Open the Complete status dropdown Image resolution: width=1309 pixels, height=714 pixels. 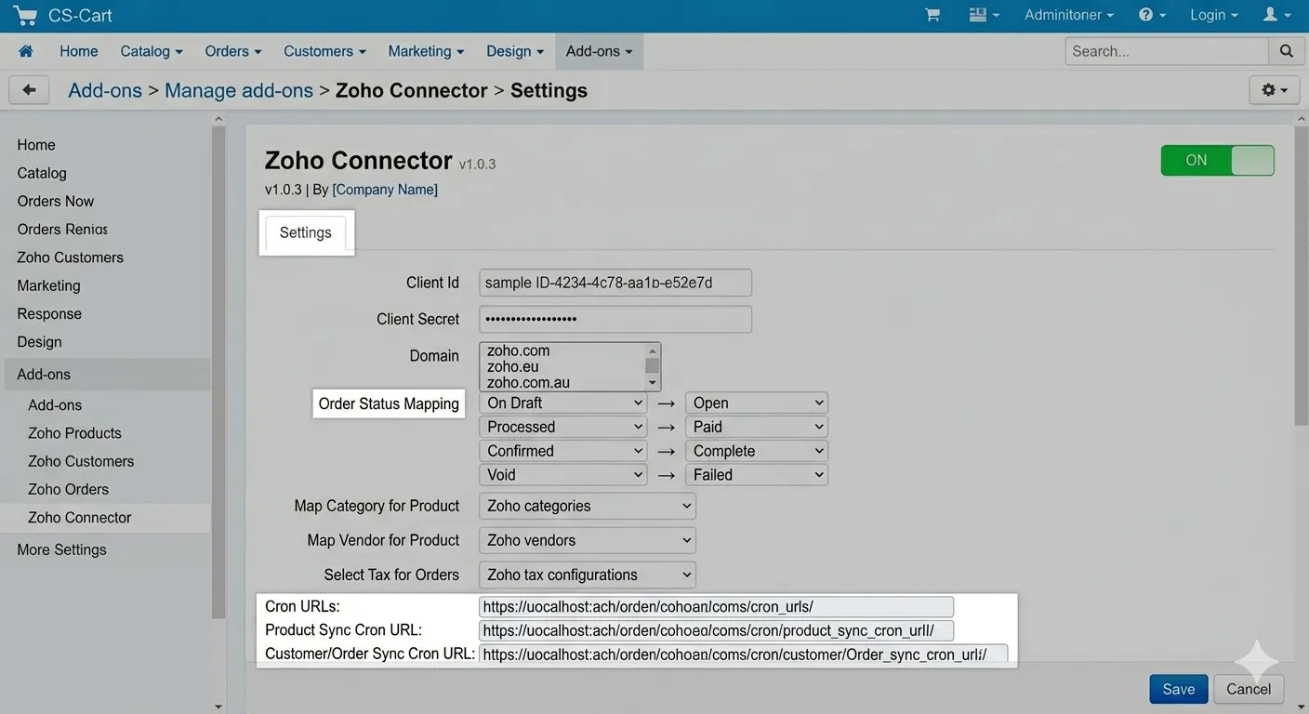[x=757, y=451]
